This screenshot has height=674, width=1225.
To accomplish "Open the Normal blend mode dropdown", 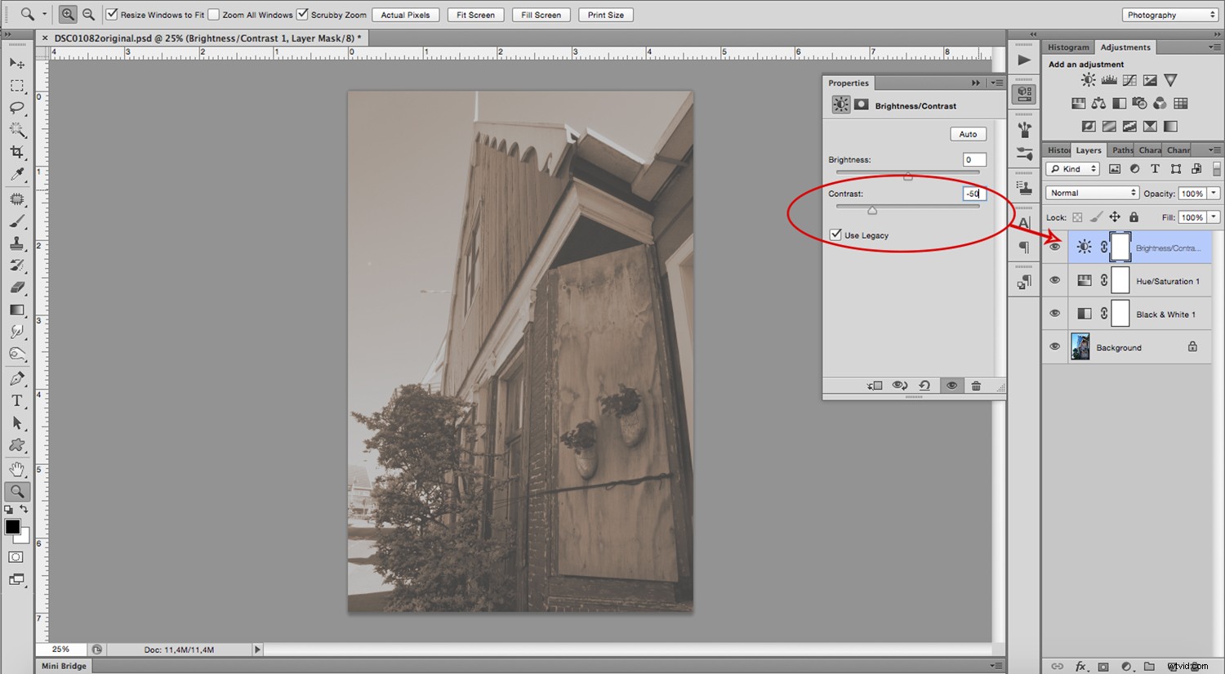I will pyautogui.click(x=1092, y=192).
